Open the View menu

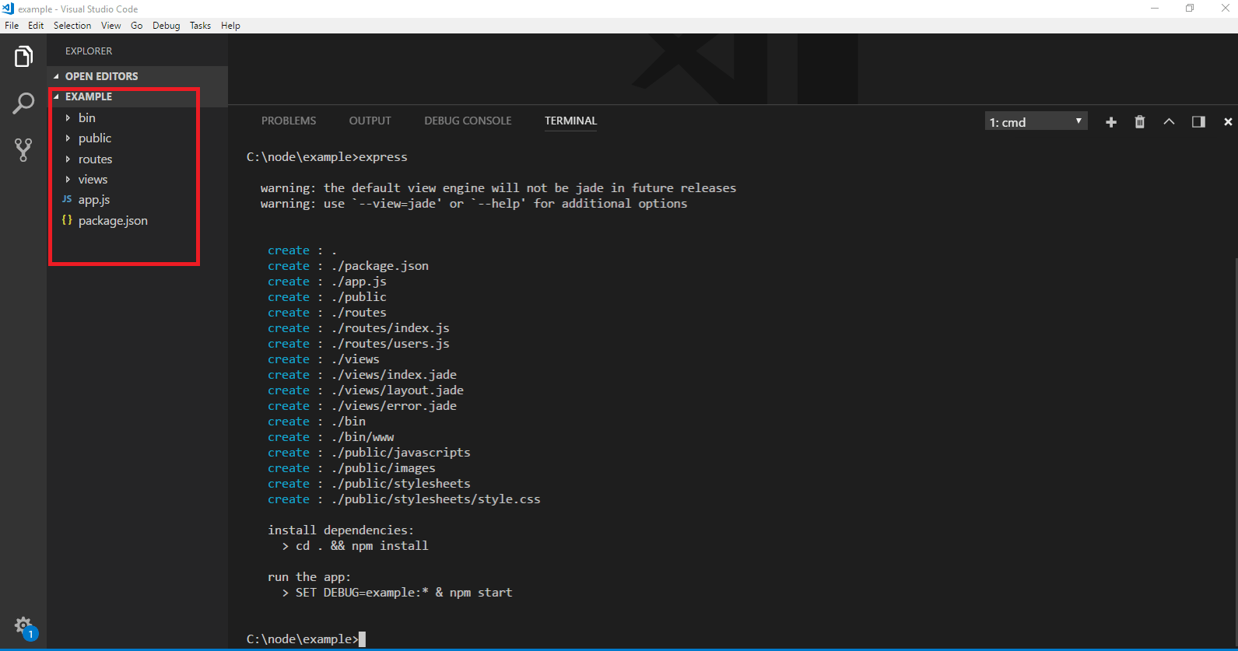pos(111,26)
